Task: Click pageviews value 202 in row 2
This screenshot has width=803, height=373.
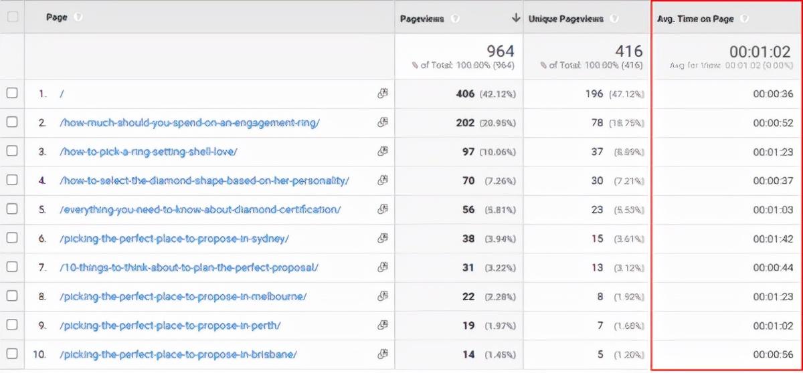Action: pyautogui.click(x=465, y=123)
